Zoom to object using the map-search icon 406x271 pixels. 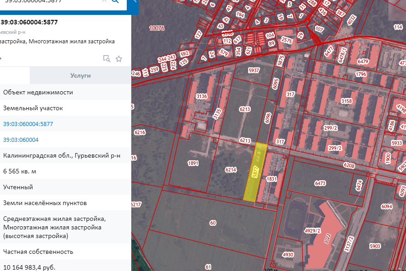(x=106, y=59)
